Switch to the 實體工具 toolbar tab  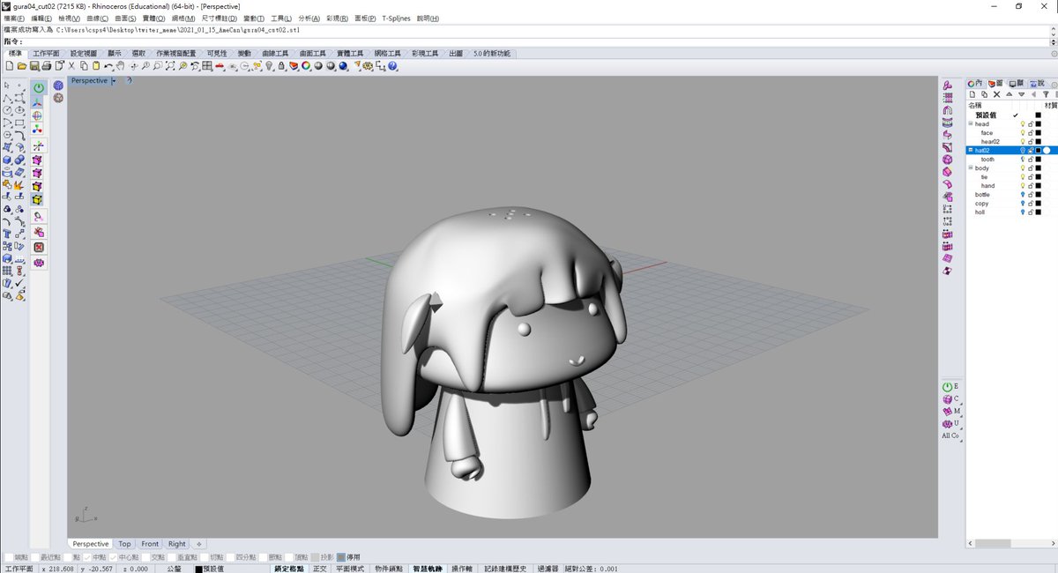tap(350, 54)
